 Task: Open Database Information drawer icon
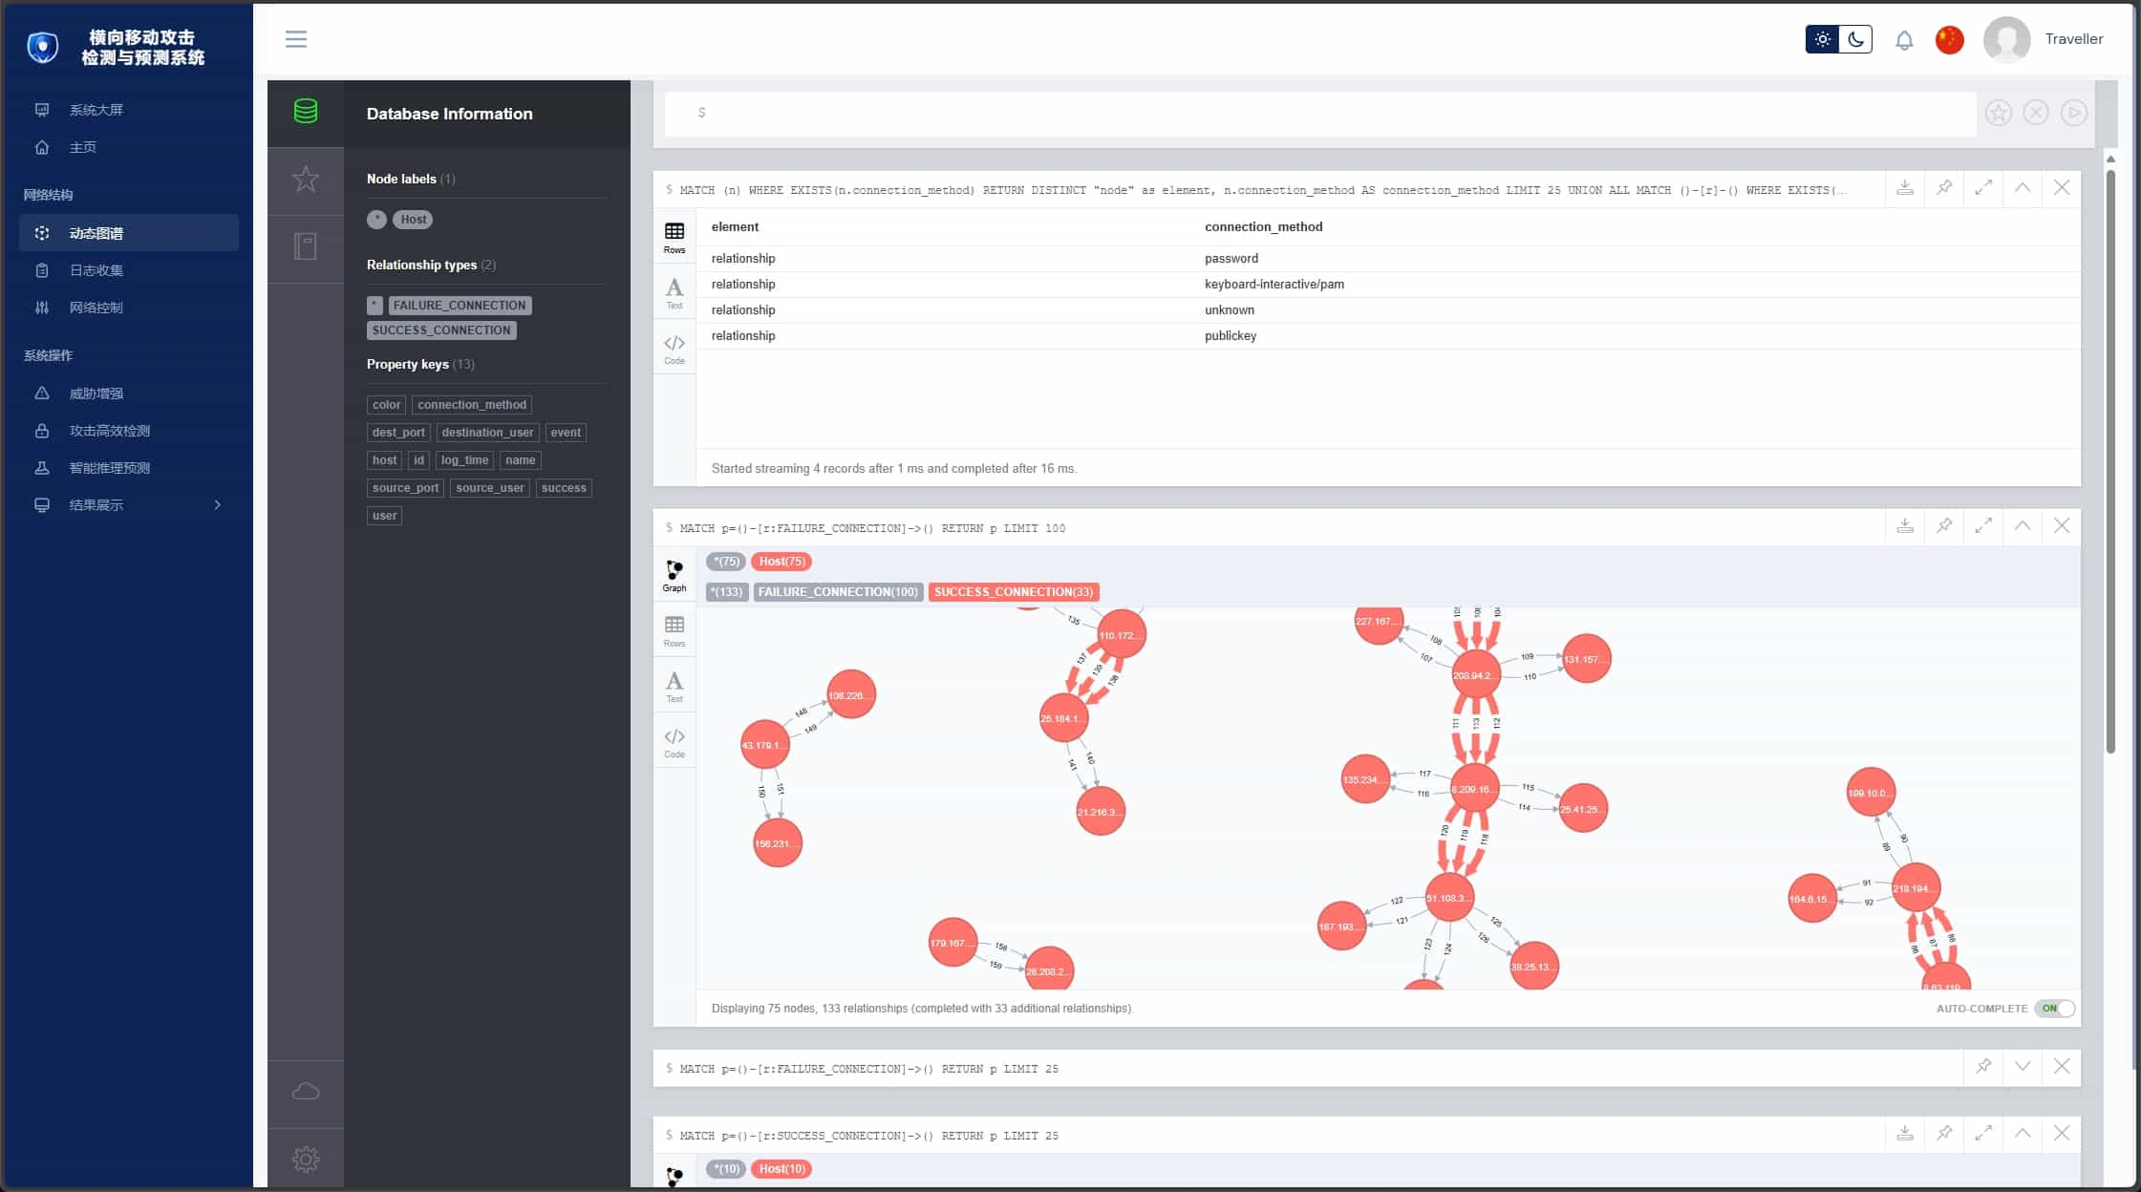click(306, 112)
